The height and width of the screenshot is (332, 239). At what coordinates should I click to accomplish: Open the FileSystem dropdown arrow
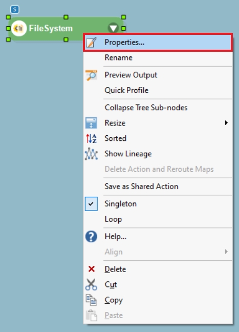[x=113, y=28]
